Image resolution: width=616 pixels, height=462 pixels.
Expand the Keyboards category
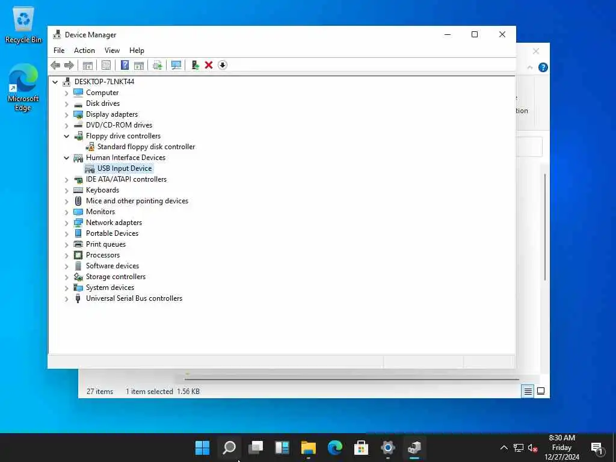[x=66, y=190]
